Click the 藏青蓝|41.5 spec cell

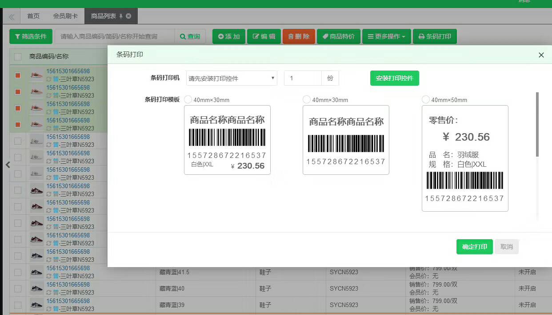174,272
